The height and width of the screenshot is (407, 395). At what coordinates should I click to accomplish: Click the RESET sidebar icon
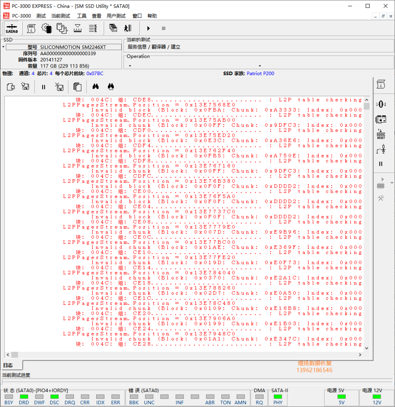click(381, 134)
